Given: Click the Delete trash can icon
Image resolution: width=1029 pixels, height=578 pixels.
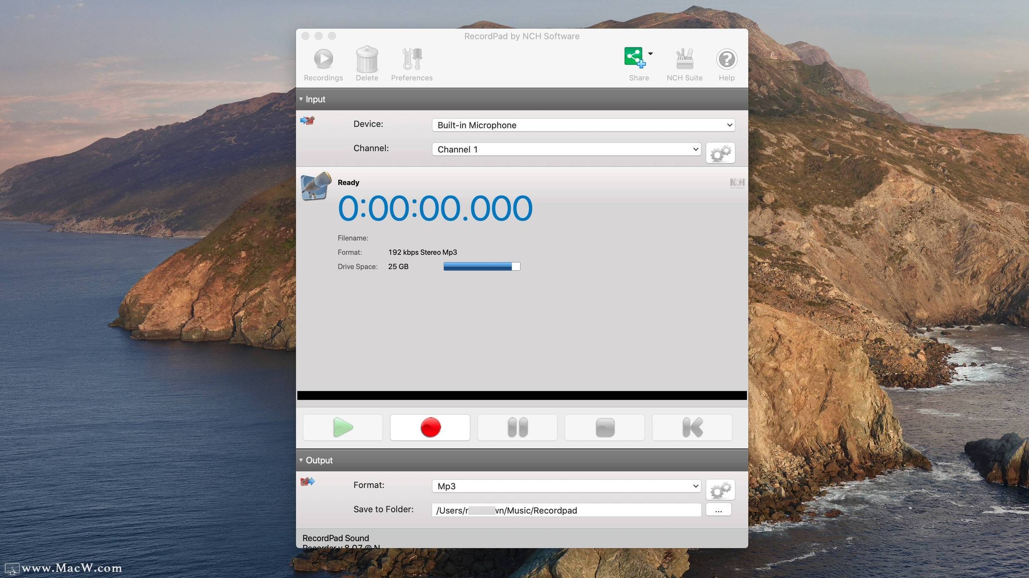Looking at the screenshot, I should (367, 59).
